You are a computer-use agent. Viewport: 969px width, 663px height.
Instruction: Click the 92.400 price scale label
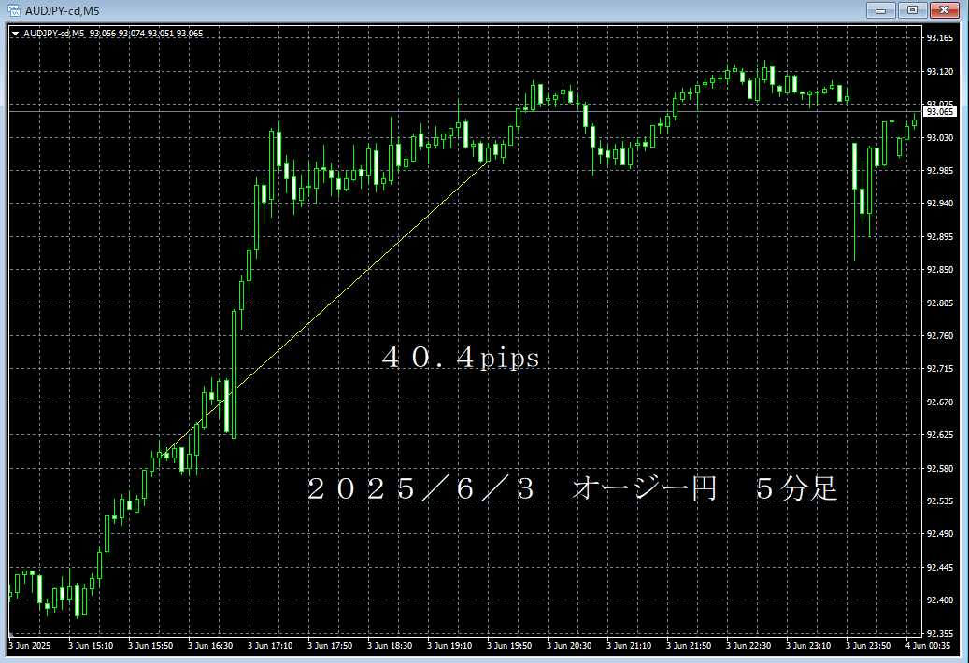[939, 600]
